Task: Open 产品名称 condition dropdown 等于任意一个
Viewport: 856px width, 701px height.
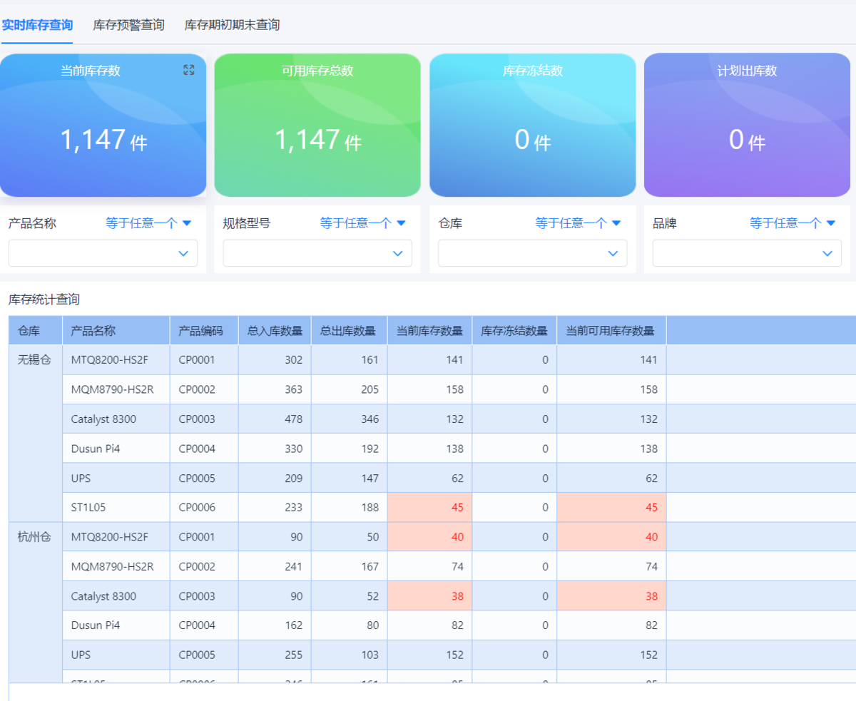Action: 148,223
